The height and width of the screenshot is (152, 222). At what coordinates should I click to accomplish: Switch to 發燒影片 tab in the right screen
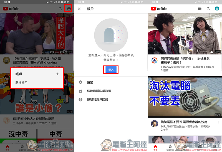coord(170,147)
